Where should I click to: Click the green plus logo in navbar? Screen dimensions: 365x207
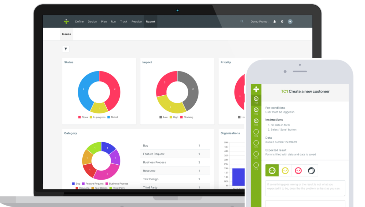click(x=66, y=21)
